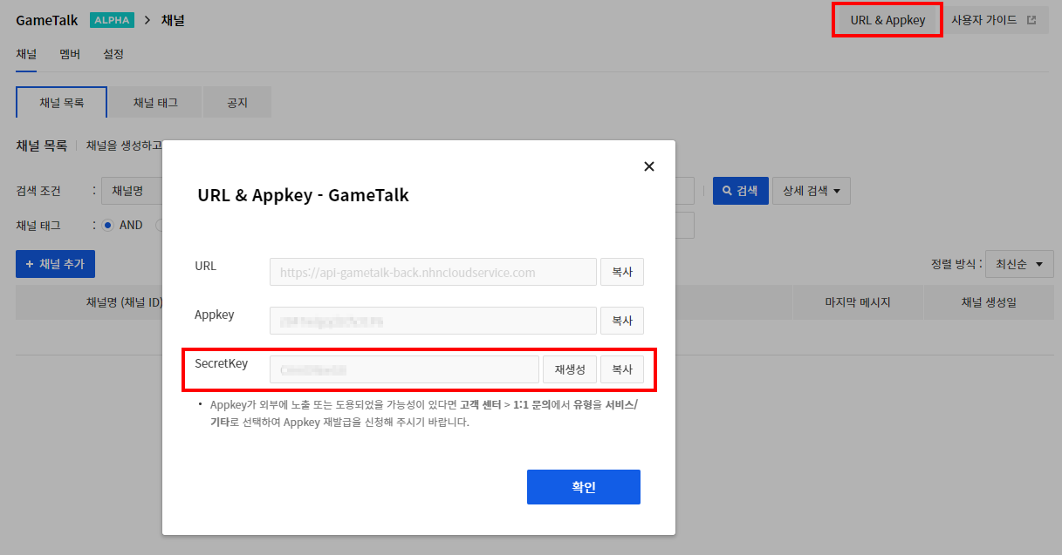Click the 검색 조건 label

click(x=38, y=190)
